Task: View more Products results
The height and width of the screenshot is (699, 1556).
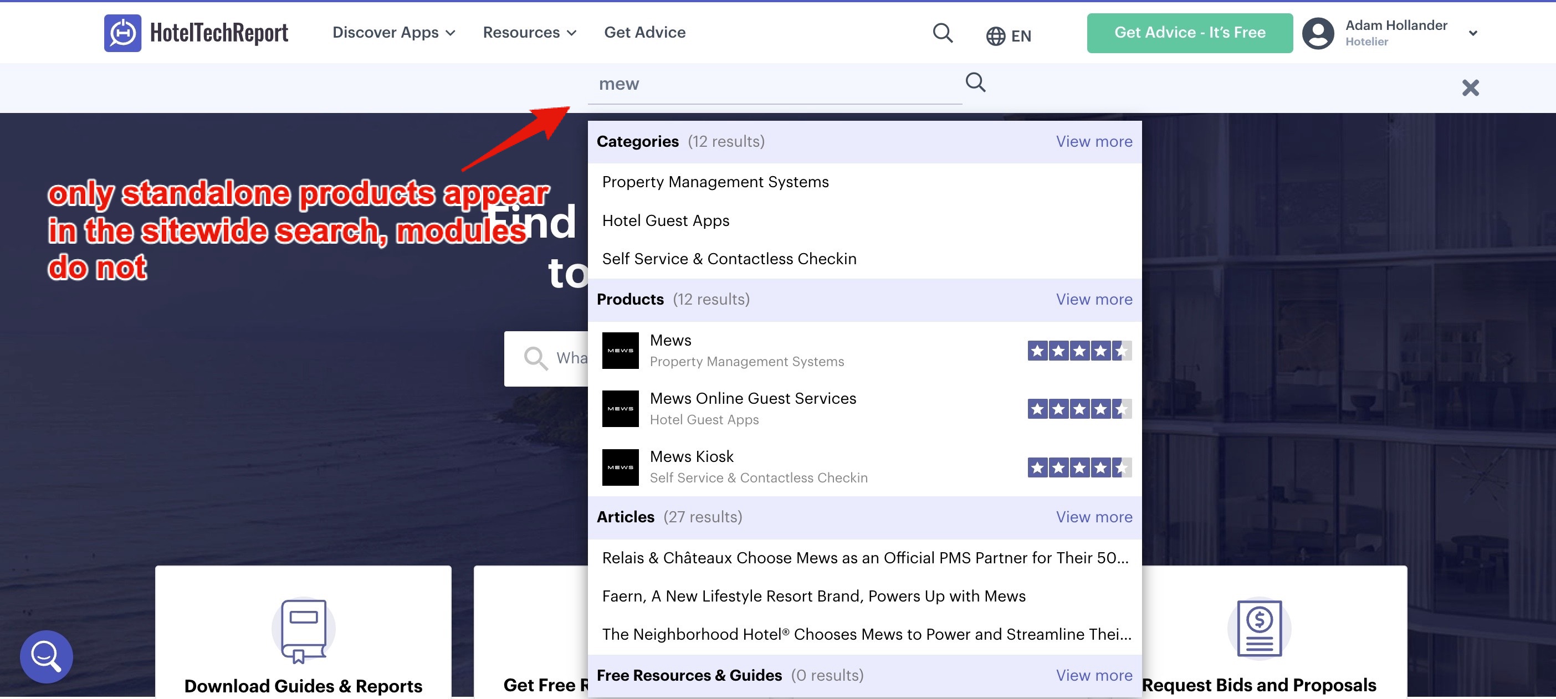Action: coord(1093,300)
